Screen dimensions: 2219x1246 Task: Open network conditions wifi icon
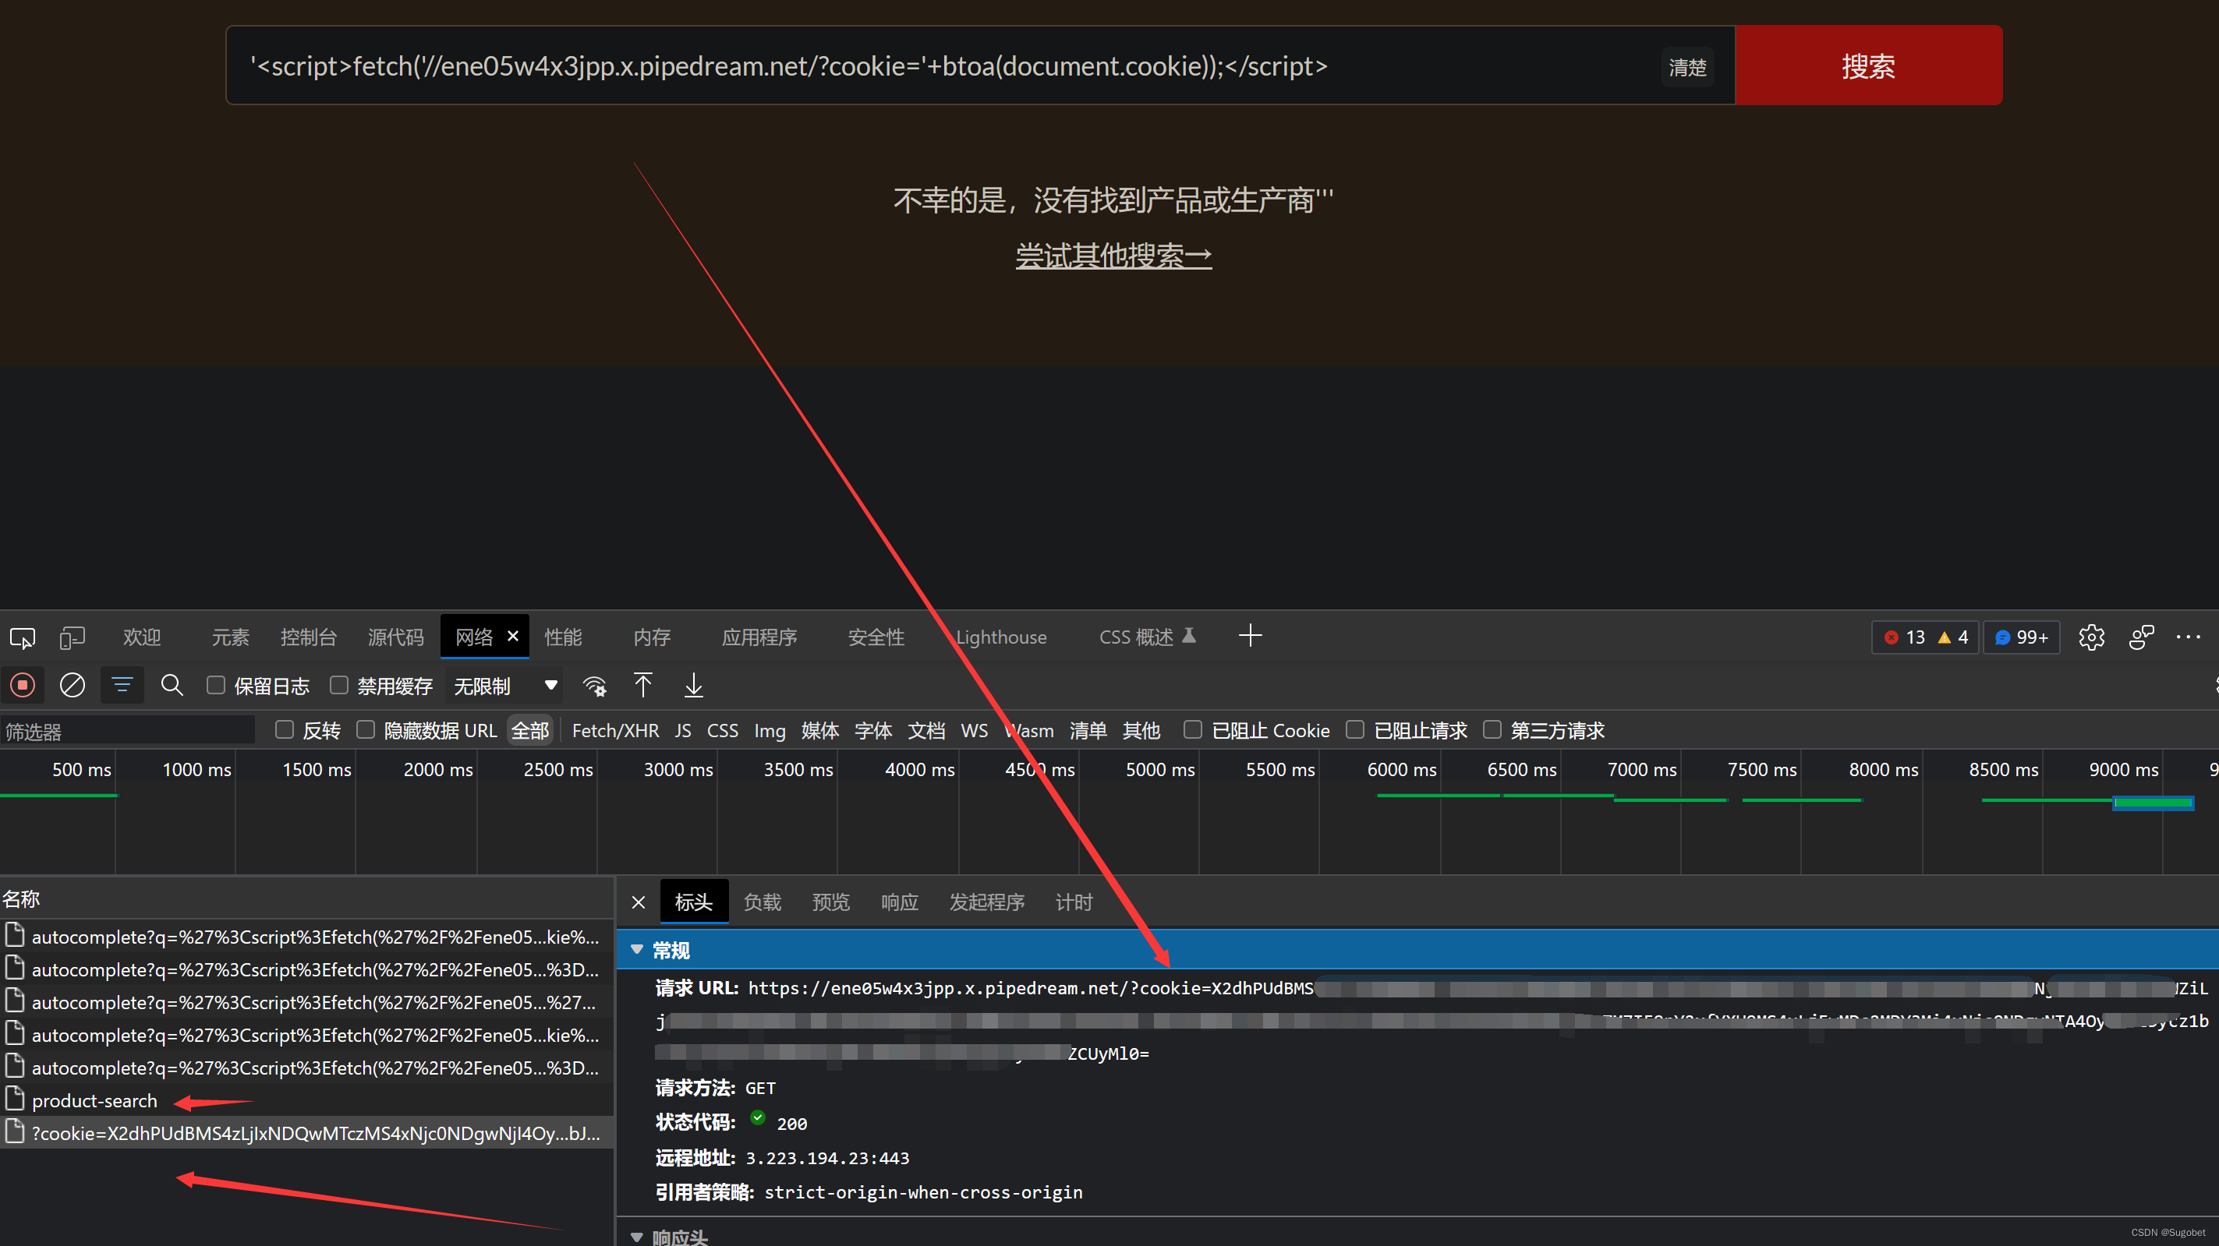pyautogui.click(x=594, y=686)
